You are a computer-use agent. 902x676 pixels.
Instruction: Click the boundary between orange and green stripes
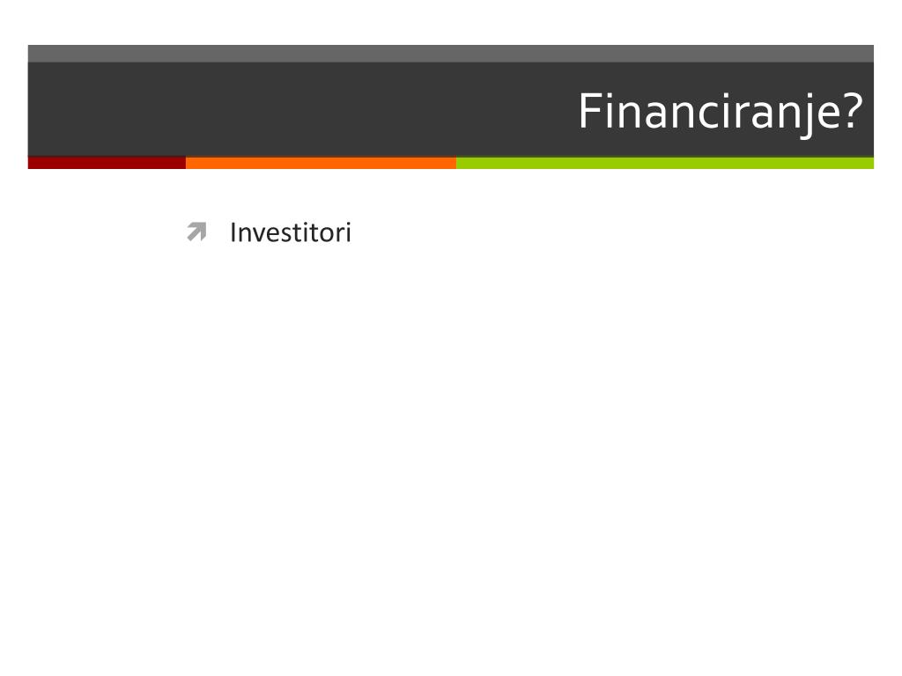[456, 163]
